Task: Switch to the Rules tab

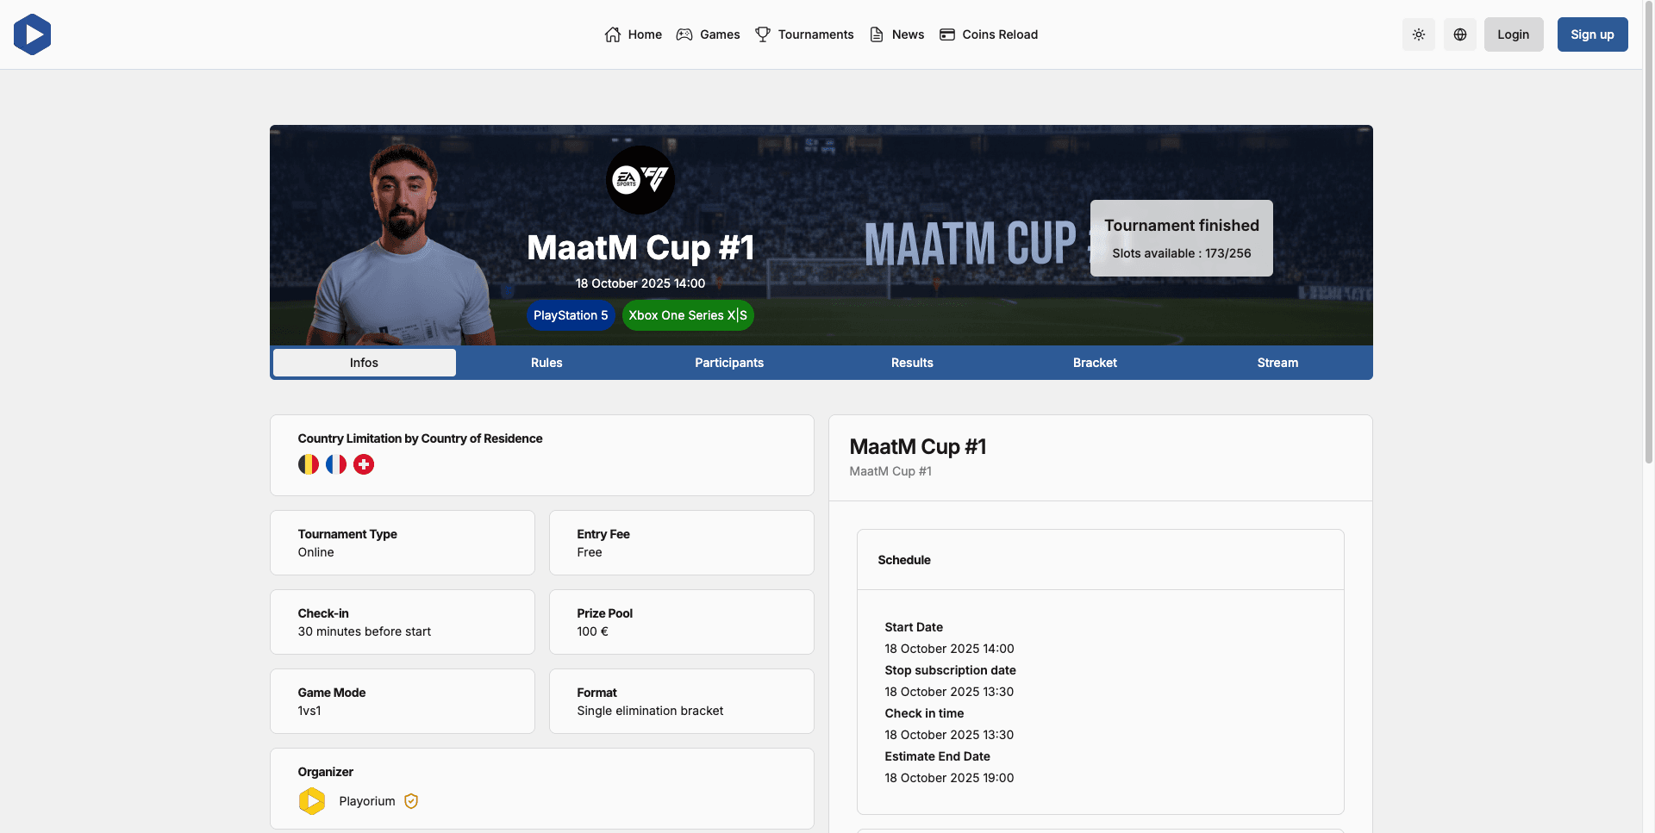Action: coord(546,363)
